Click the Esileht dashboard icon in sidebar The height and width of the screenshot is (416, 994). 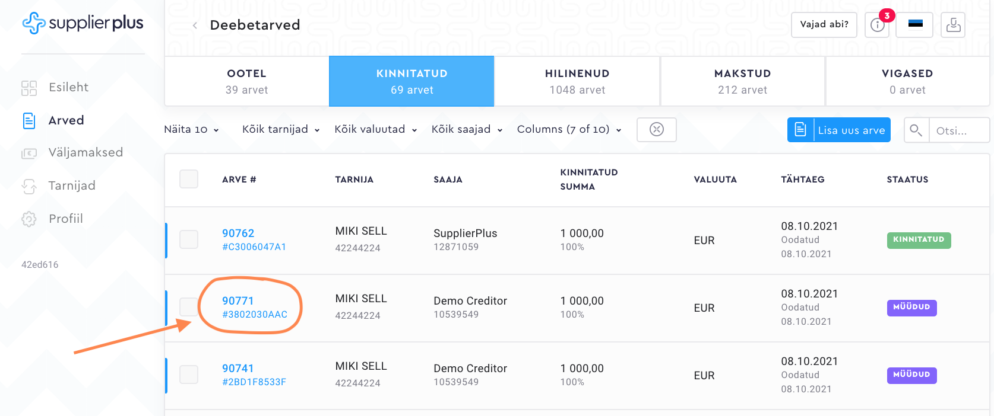tap(29, 88)
